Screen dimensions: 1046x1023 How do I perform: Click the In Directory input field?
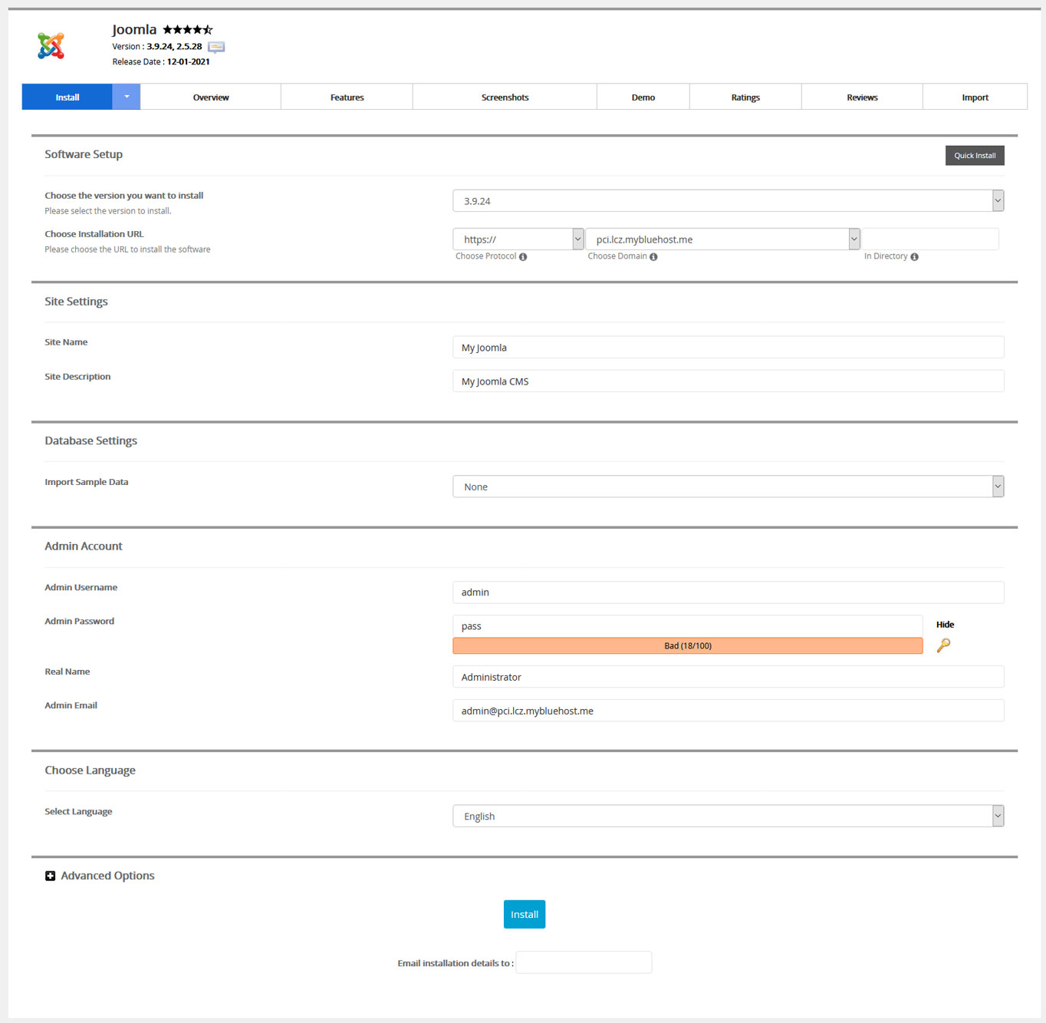click(930, 239)
